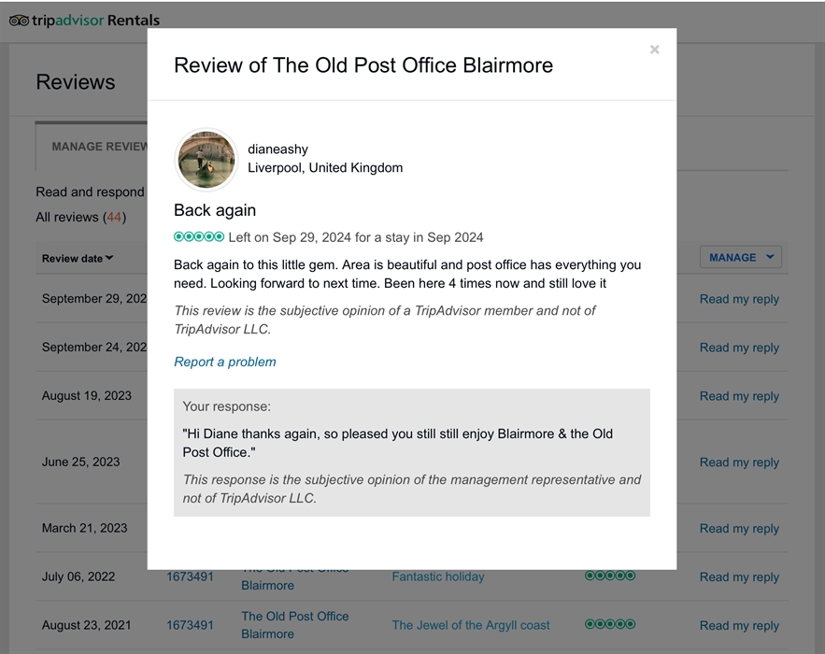Click five-bubble rating in August 2021 row
The image size is (825, 654).
coord(610,624)
